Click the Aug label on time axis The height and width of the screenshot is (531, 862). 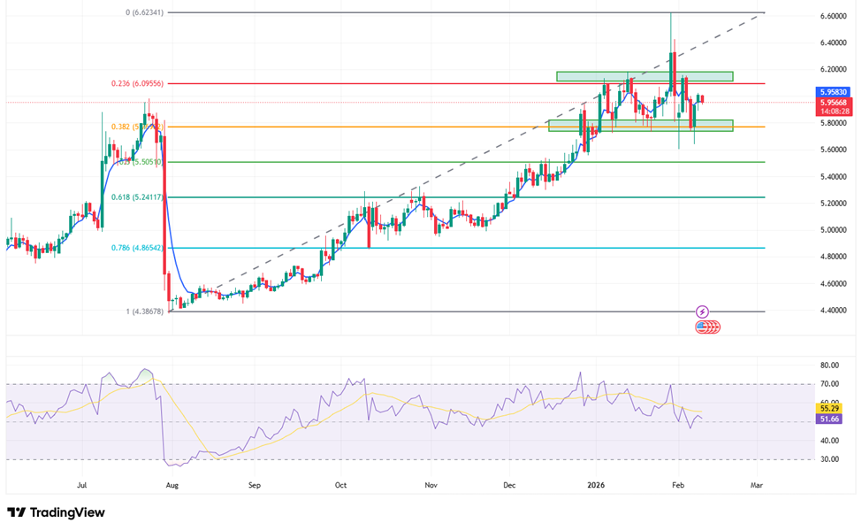click(172, 485)
